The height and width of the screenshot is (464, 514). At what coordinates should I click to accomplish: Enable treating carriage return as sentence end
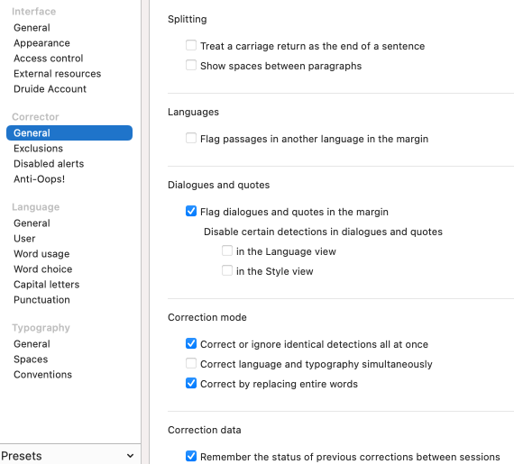191,45
